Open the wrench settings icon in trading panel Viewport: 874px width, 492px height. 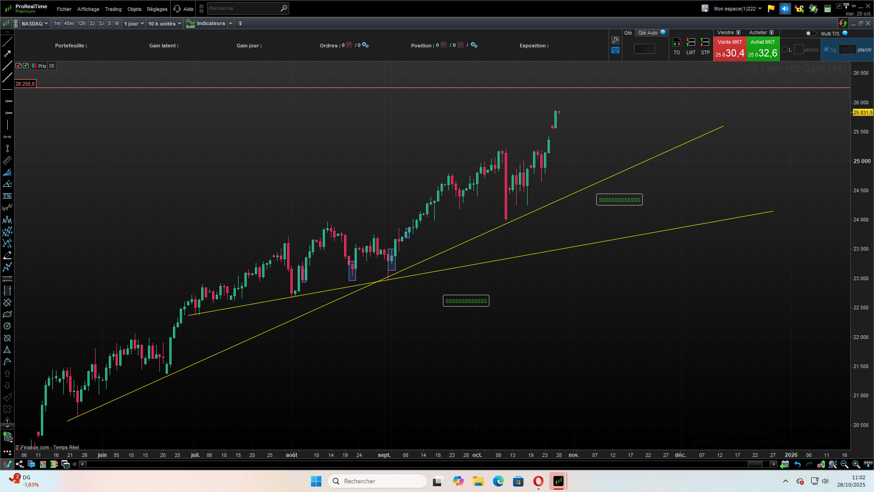(x=615, y=40)
